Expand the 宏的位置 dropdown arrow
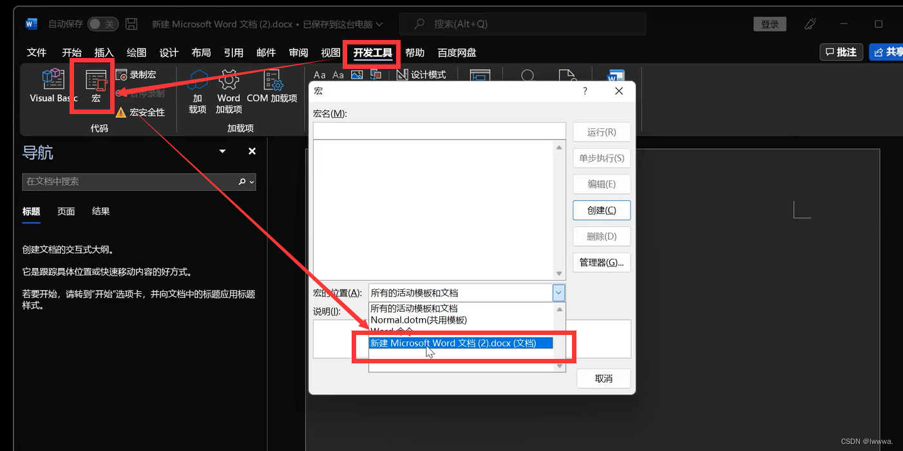Viewport: 903px width, 451px height. click(x=558, y=293)
